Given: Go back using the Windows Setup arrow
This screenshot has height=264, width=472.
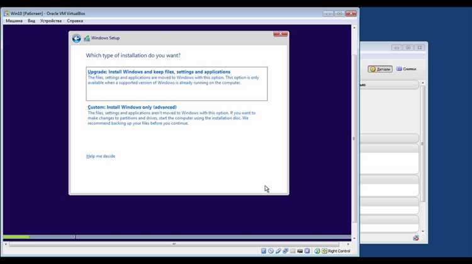Looking at the screenshot, I should click(x=76, y=38).
